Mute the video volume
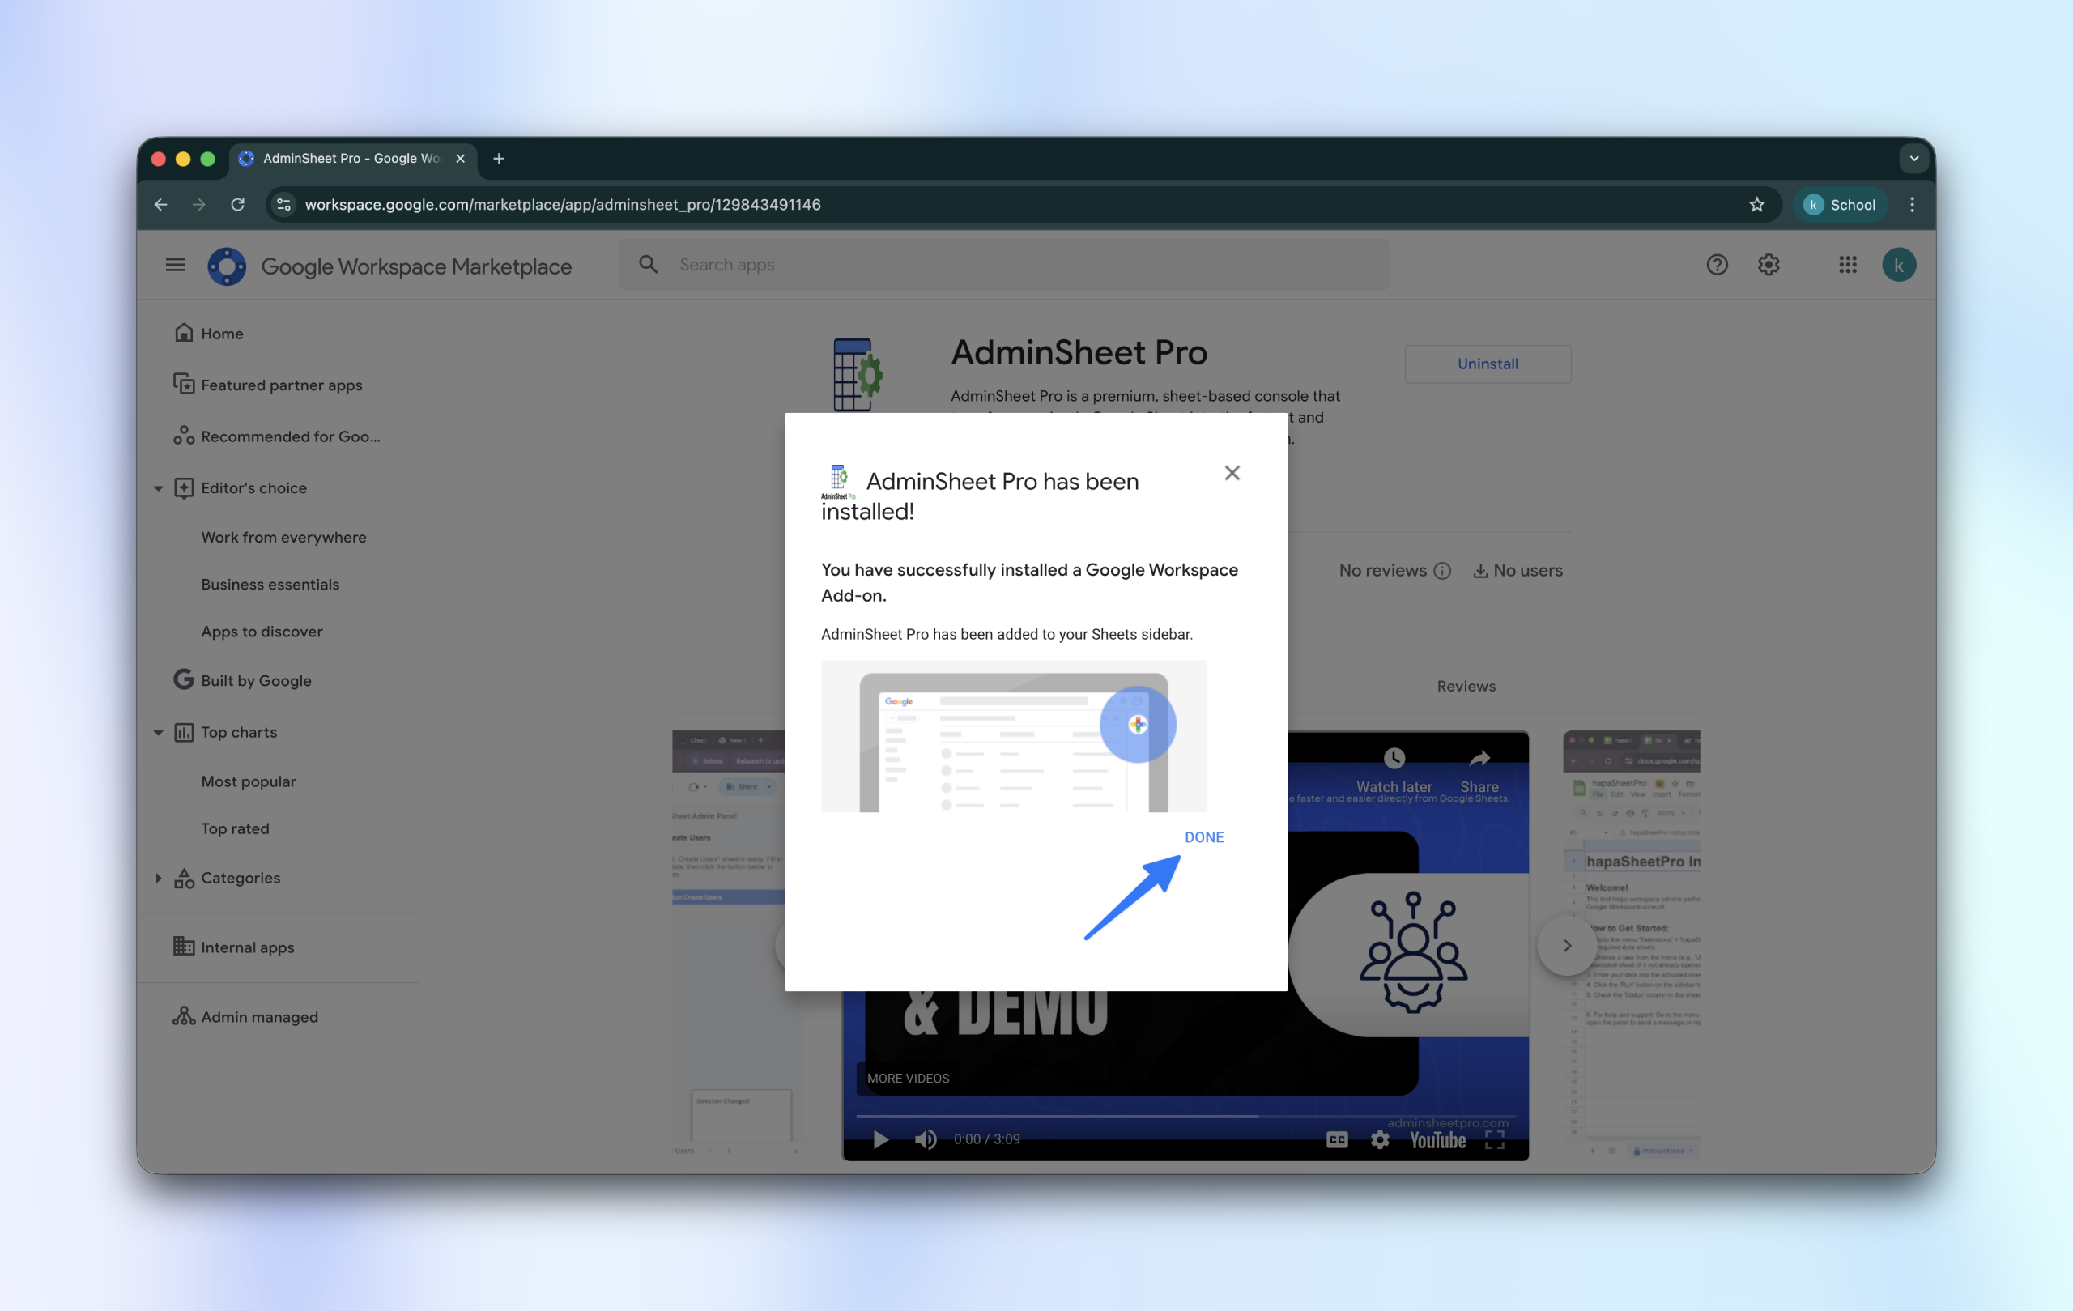 [x=926, y=1139]
